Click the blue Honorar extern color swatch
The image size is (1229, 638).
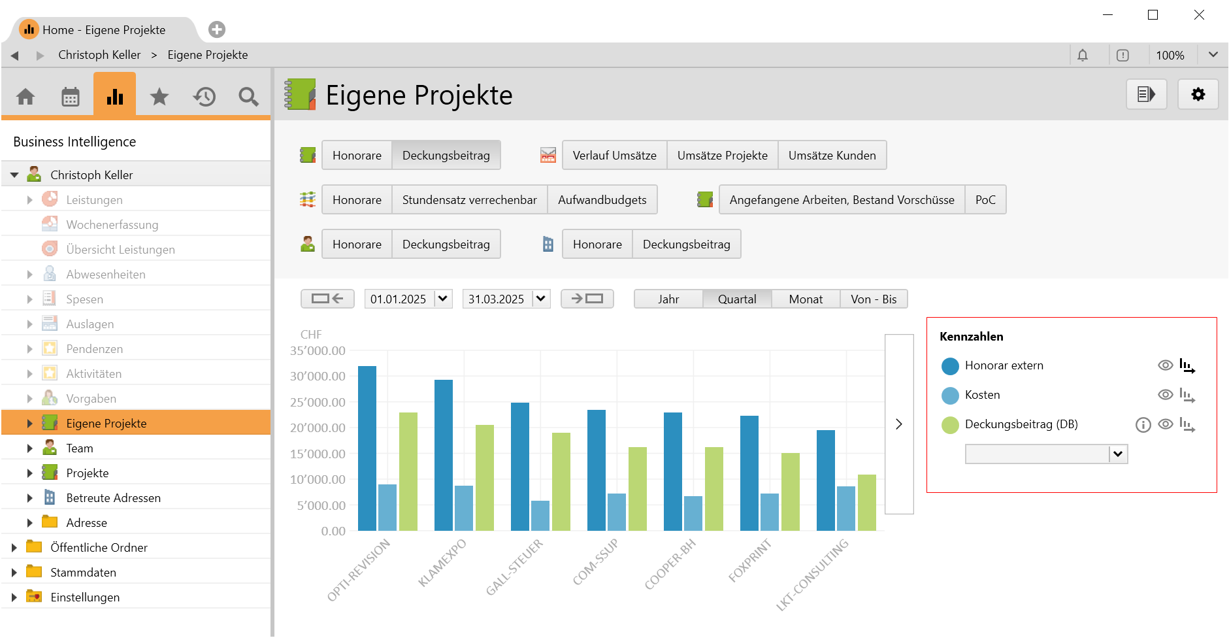click(x=950, y=366)
